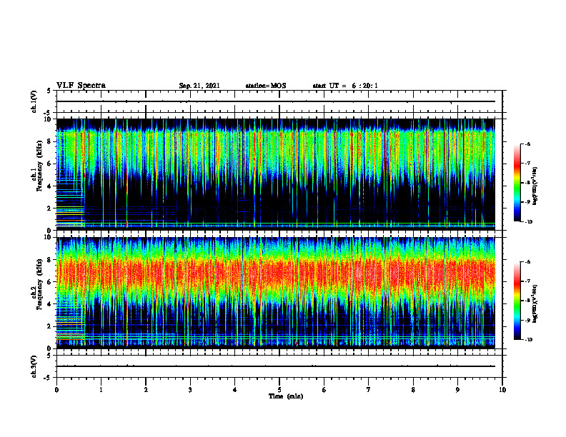Viewport: 566px width, 437px height.
Task: Click the "5" tick of the ch.1(V) strip
Action: (x=50, y=91)
